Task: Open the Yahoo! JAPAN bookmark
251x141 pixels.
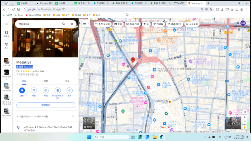Action: click(33, 15)
